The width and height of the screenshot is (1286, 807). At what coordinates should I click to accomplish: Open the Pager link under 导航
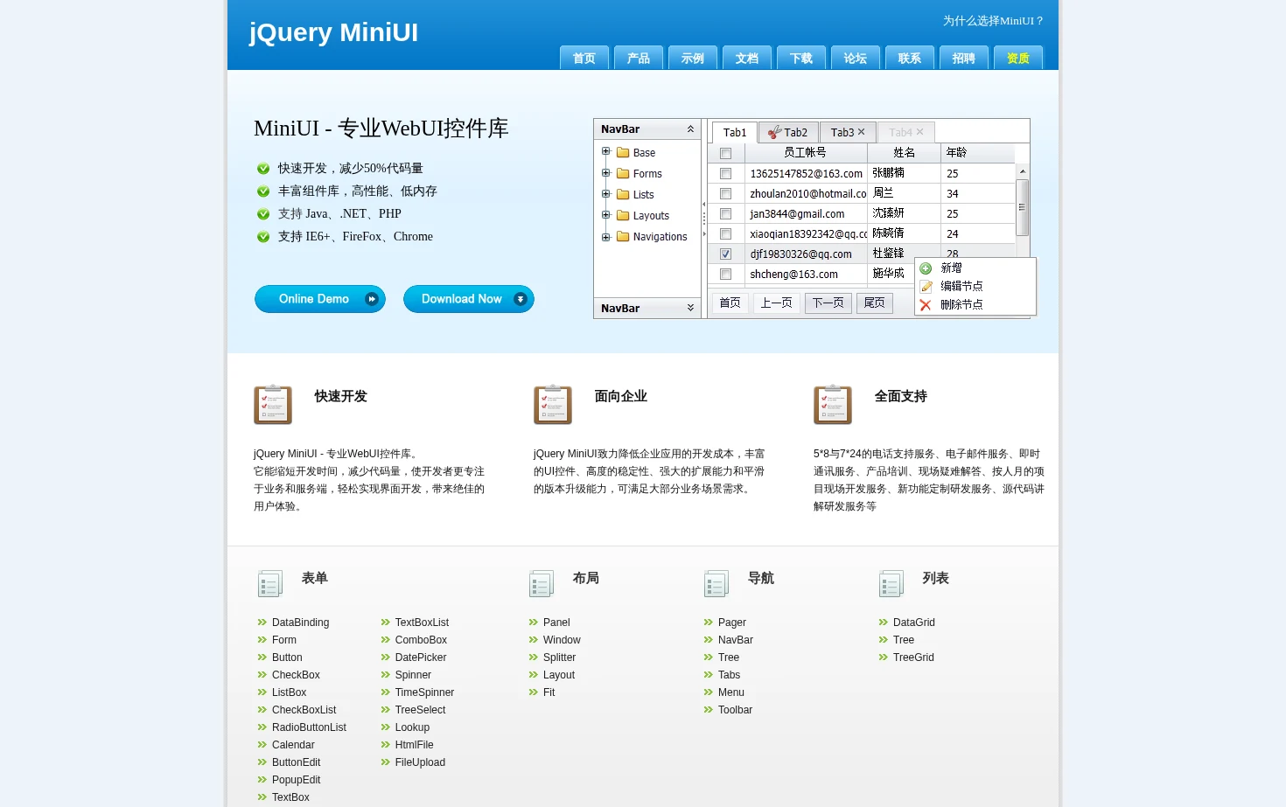pos(732,623)
